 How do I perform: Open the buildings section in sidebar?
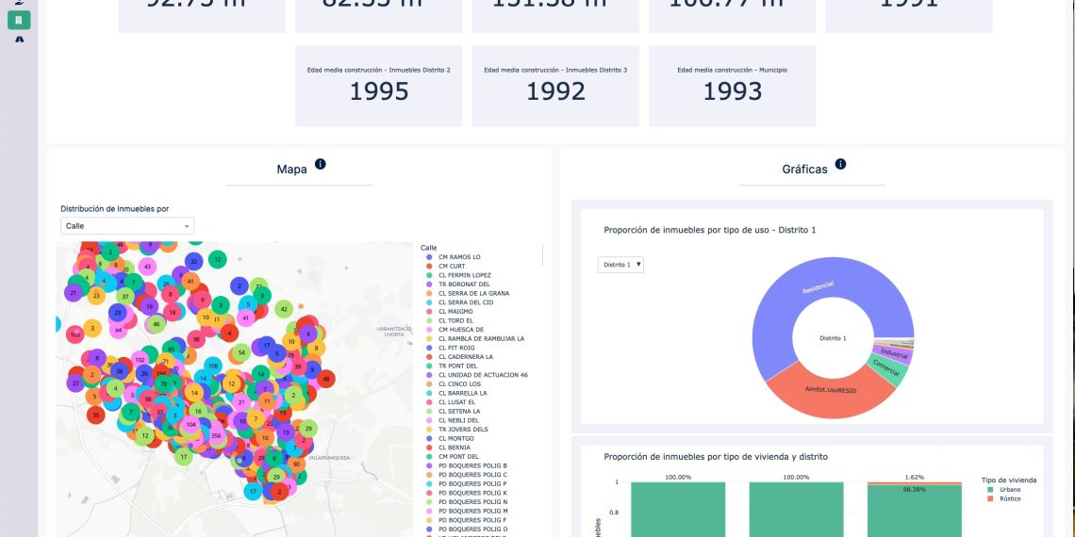(19, 19)
